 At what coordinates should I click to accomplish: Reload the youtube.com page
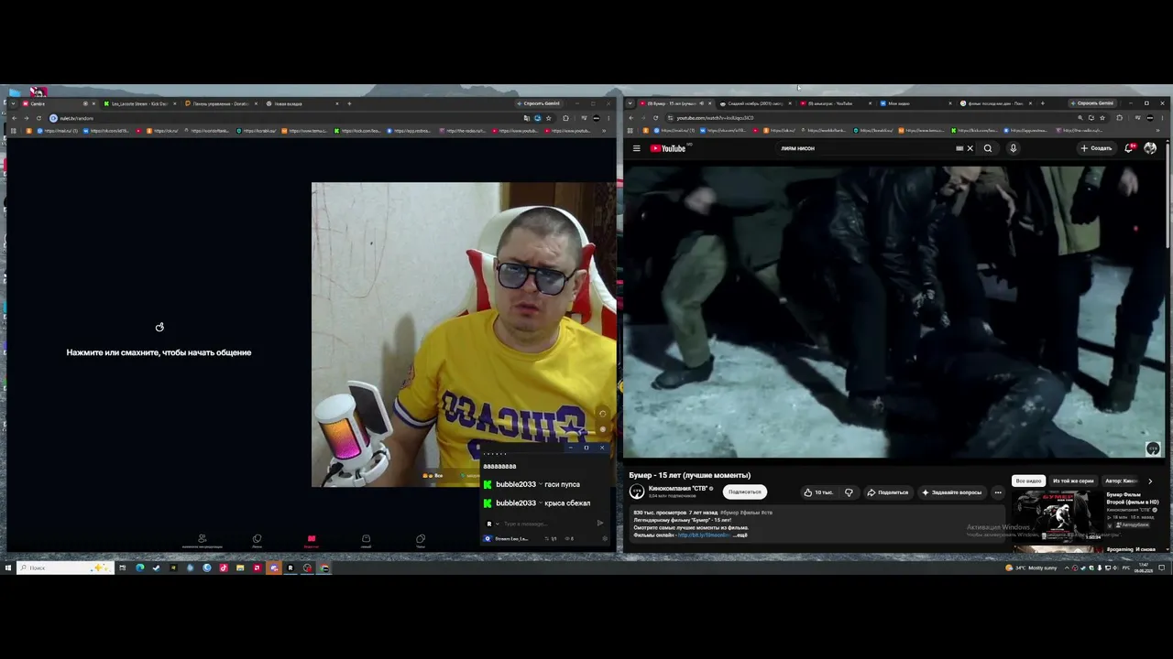pos(658,118)
